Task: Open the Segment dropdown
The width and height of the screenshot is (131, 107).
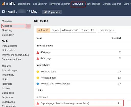Action: click(x=52, y=12)
